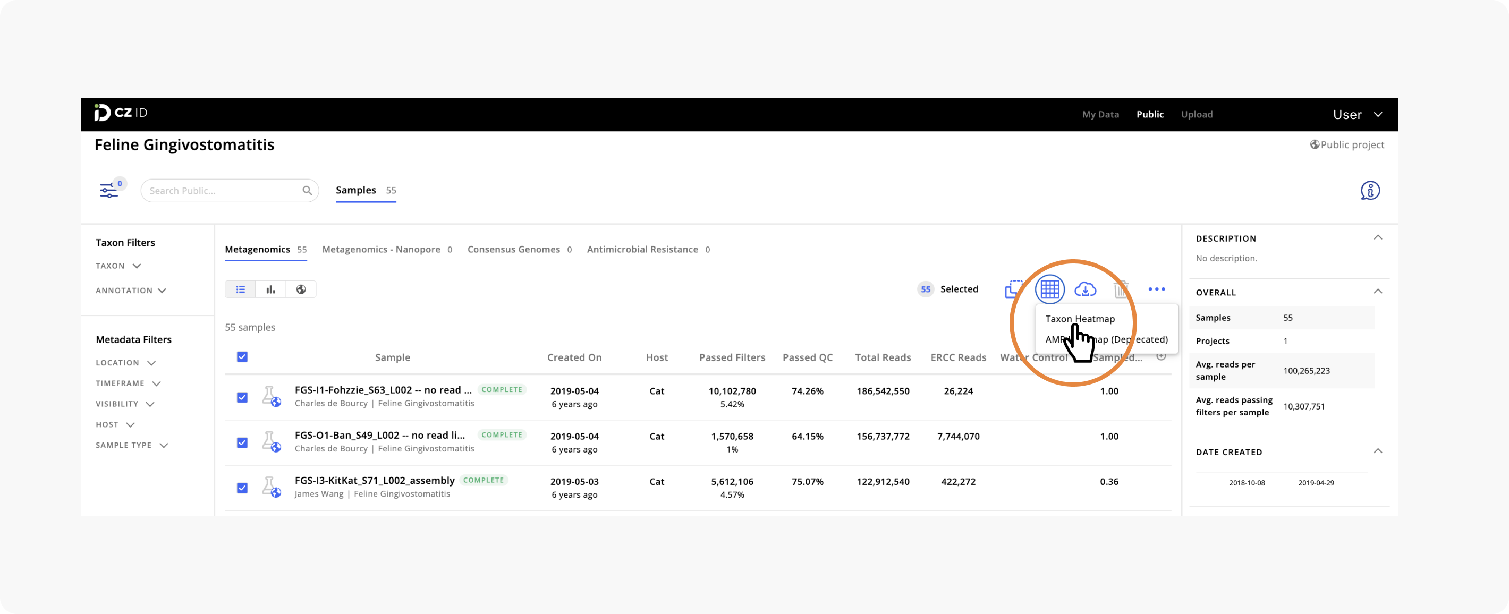Focus the Search Public field
The height and width of the screenshot is (614, 1509).
click(x=230, y=191)
